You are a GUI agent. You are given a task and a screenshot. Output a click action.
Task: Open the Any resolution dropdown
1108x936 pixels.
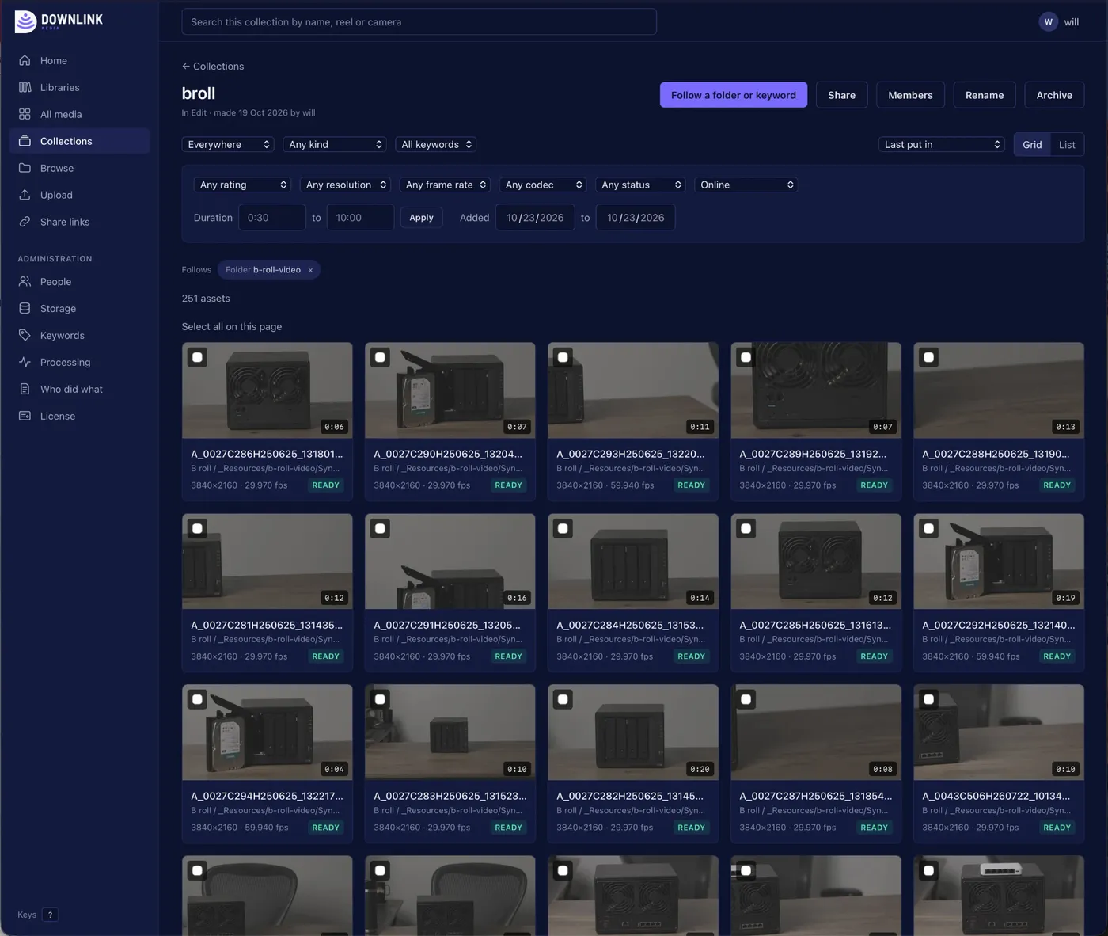[346, 185]
